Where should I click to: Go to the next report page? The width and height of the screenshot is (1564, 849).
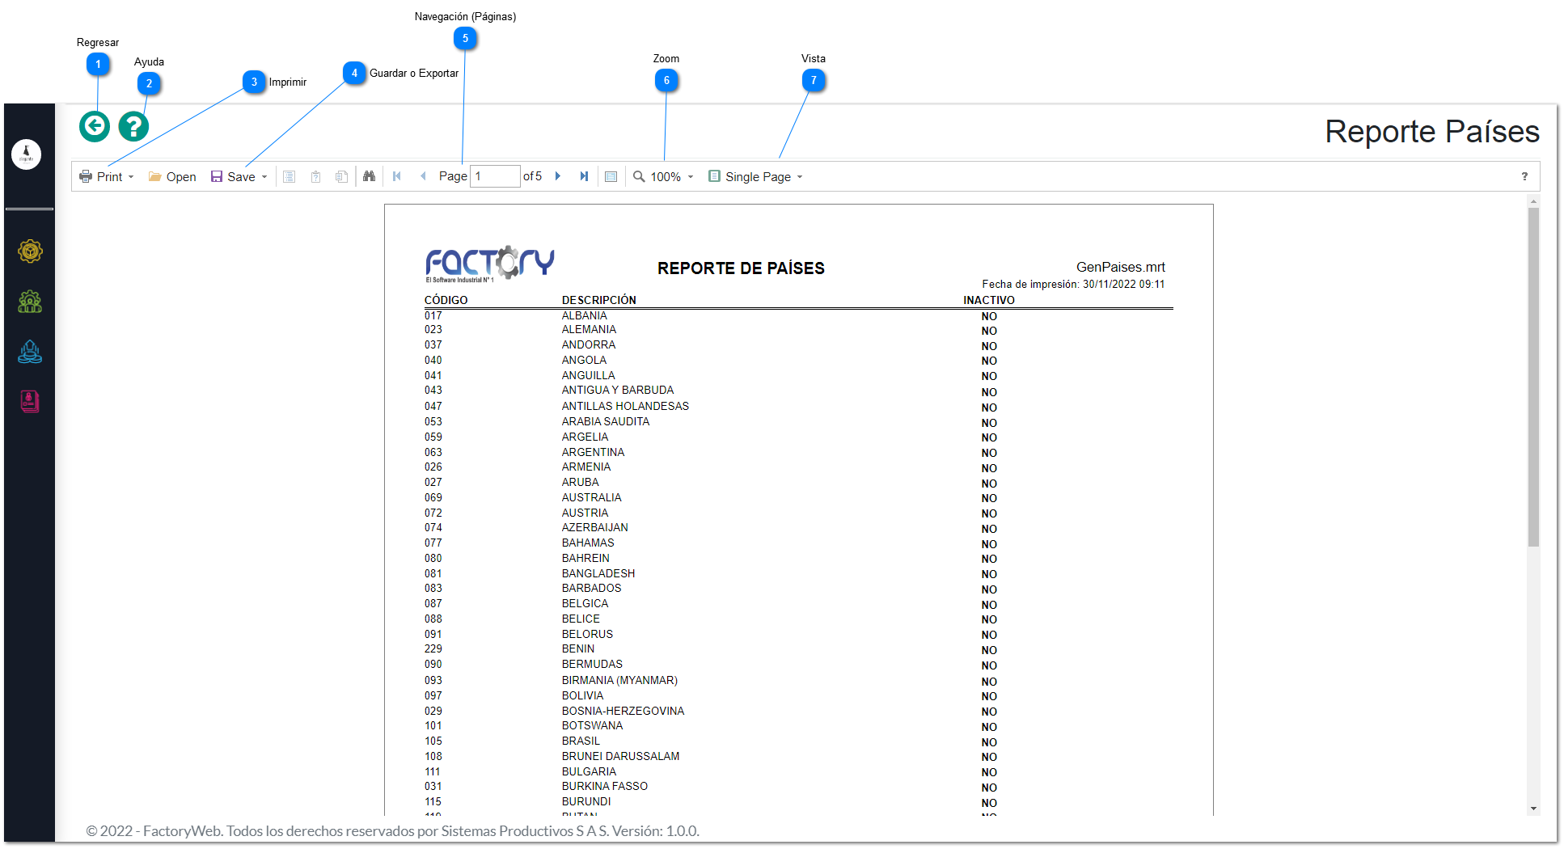[558, 176]
